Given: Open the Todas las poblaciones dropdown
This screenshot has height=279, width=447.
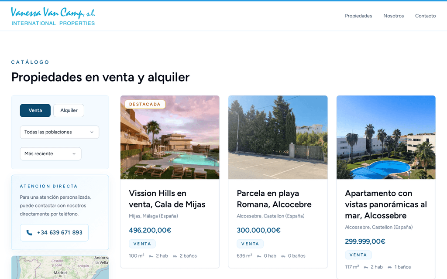Looking at the screenshot, I should point(59,132).
